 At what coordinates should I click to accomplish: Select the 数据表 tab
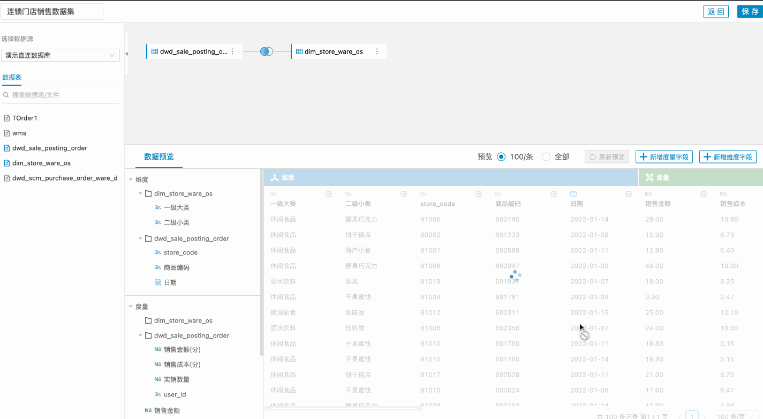click(12, 78)
